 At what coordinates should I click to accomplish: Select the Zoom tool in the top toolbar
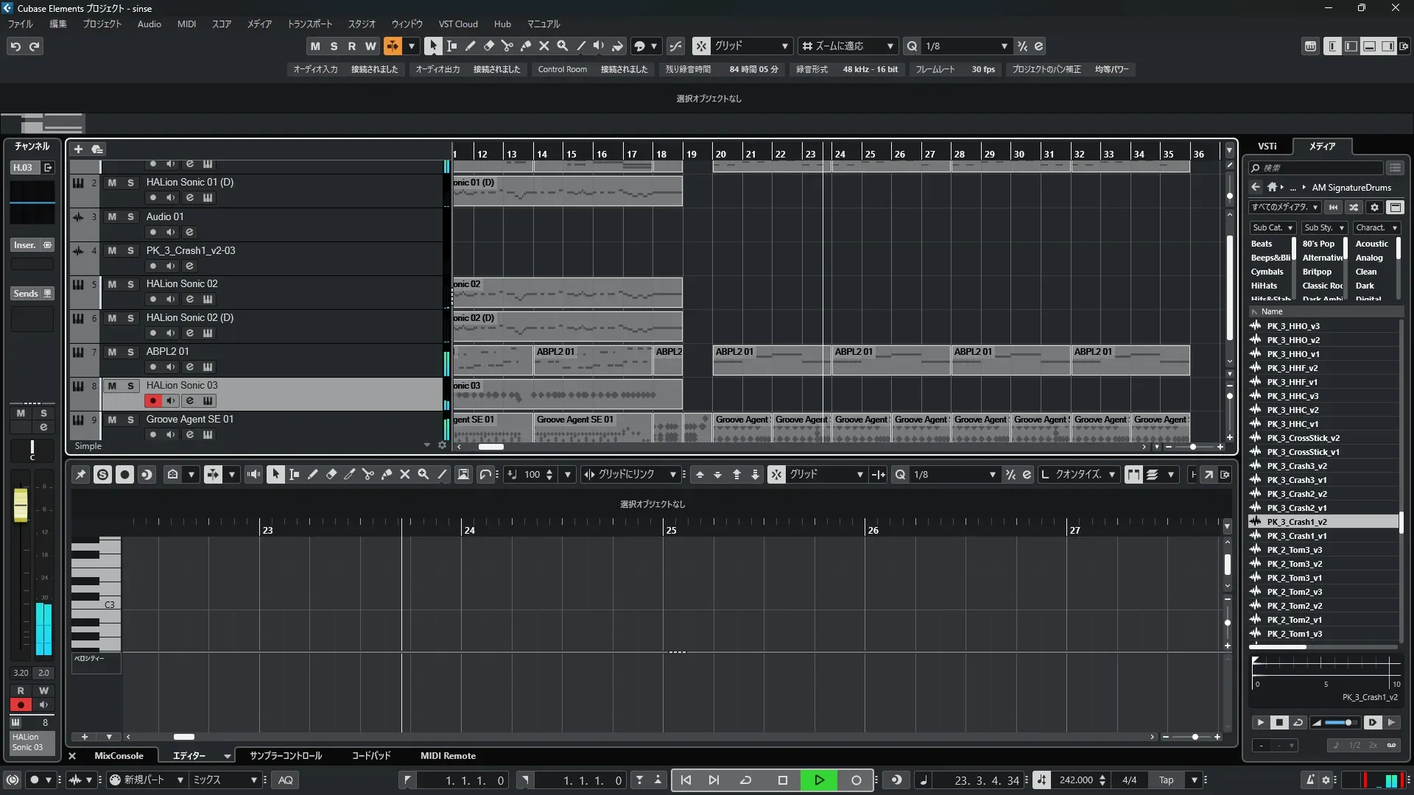tap(562, 46)
